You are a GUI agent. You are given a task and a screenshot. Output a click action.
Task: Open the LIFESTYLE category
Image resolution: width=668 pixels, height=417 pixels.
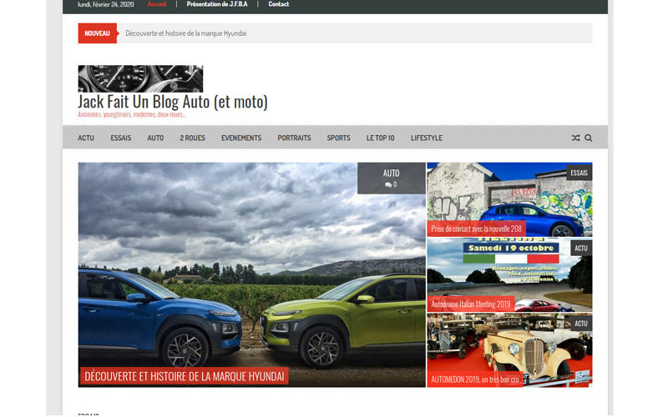coord(427,138)
